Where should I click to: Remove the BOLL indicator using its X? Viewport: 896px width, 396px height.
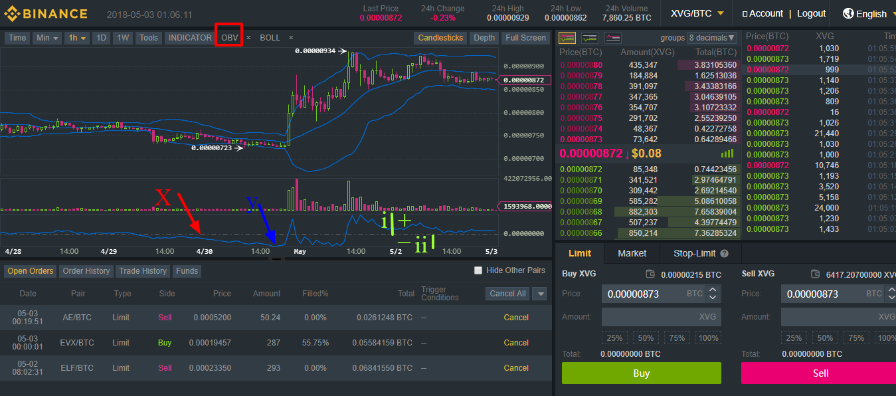click(x=291, y=38)
